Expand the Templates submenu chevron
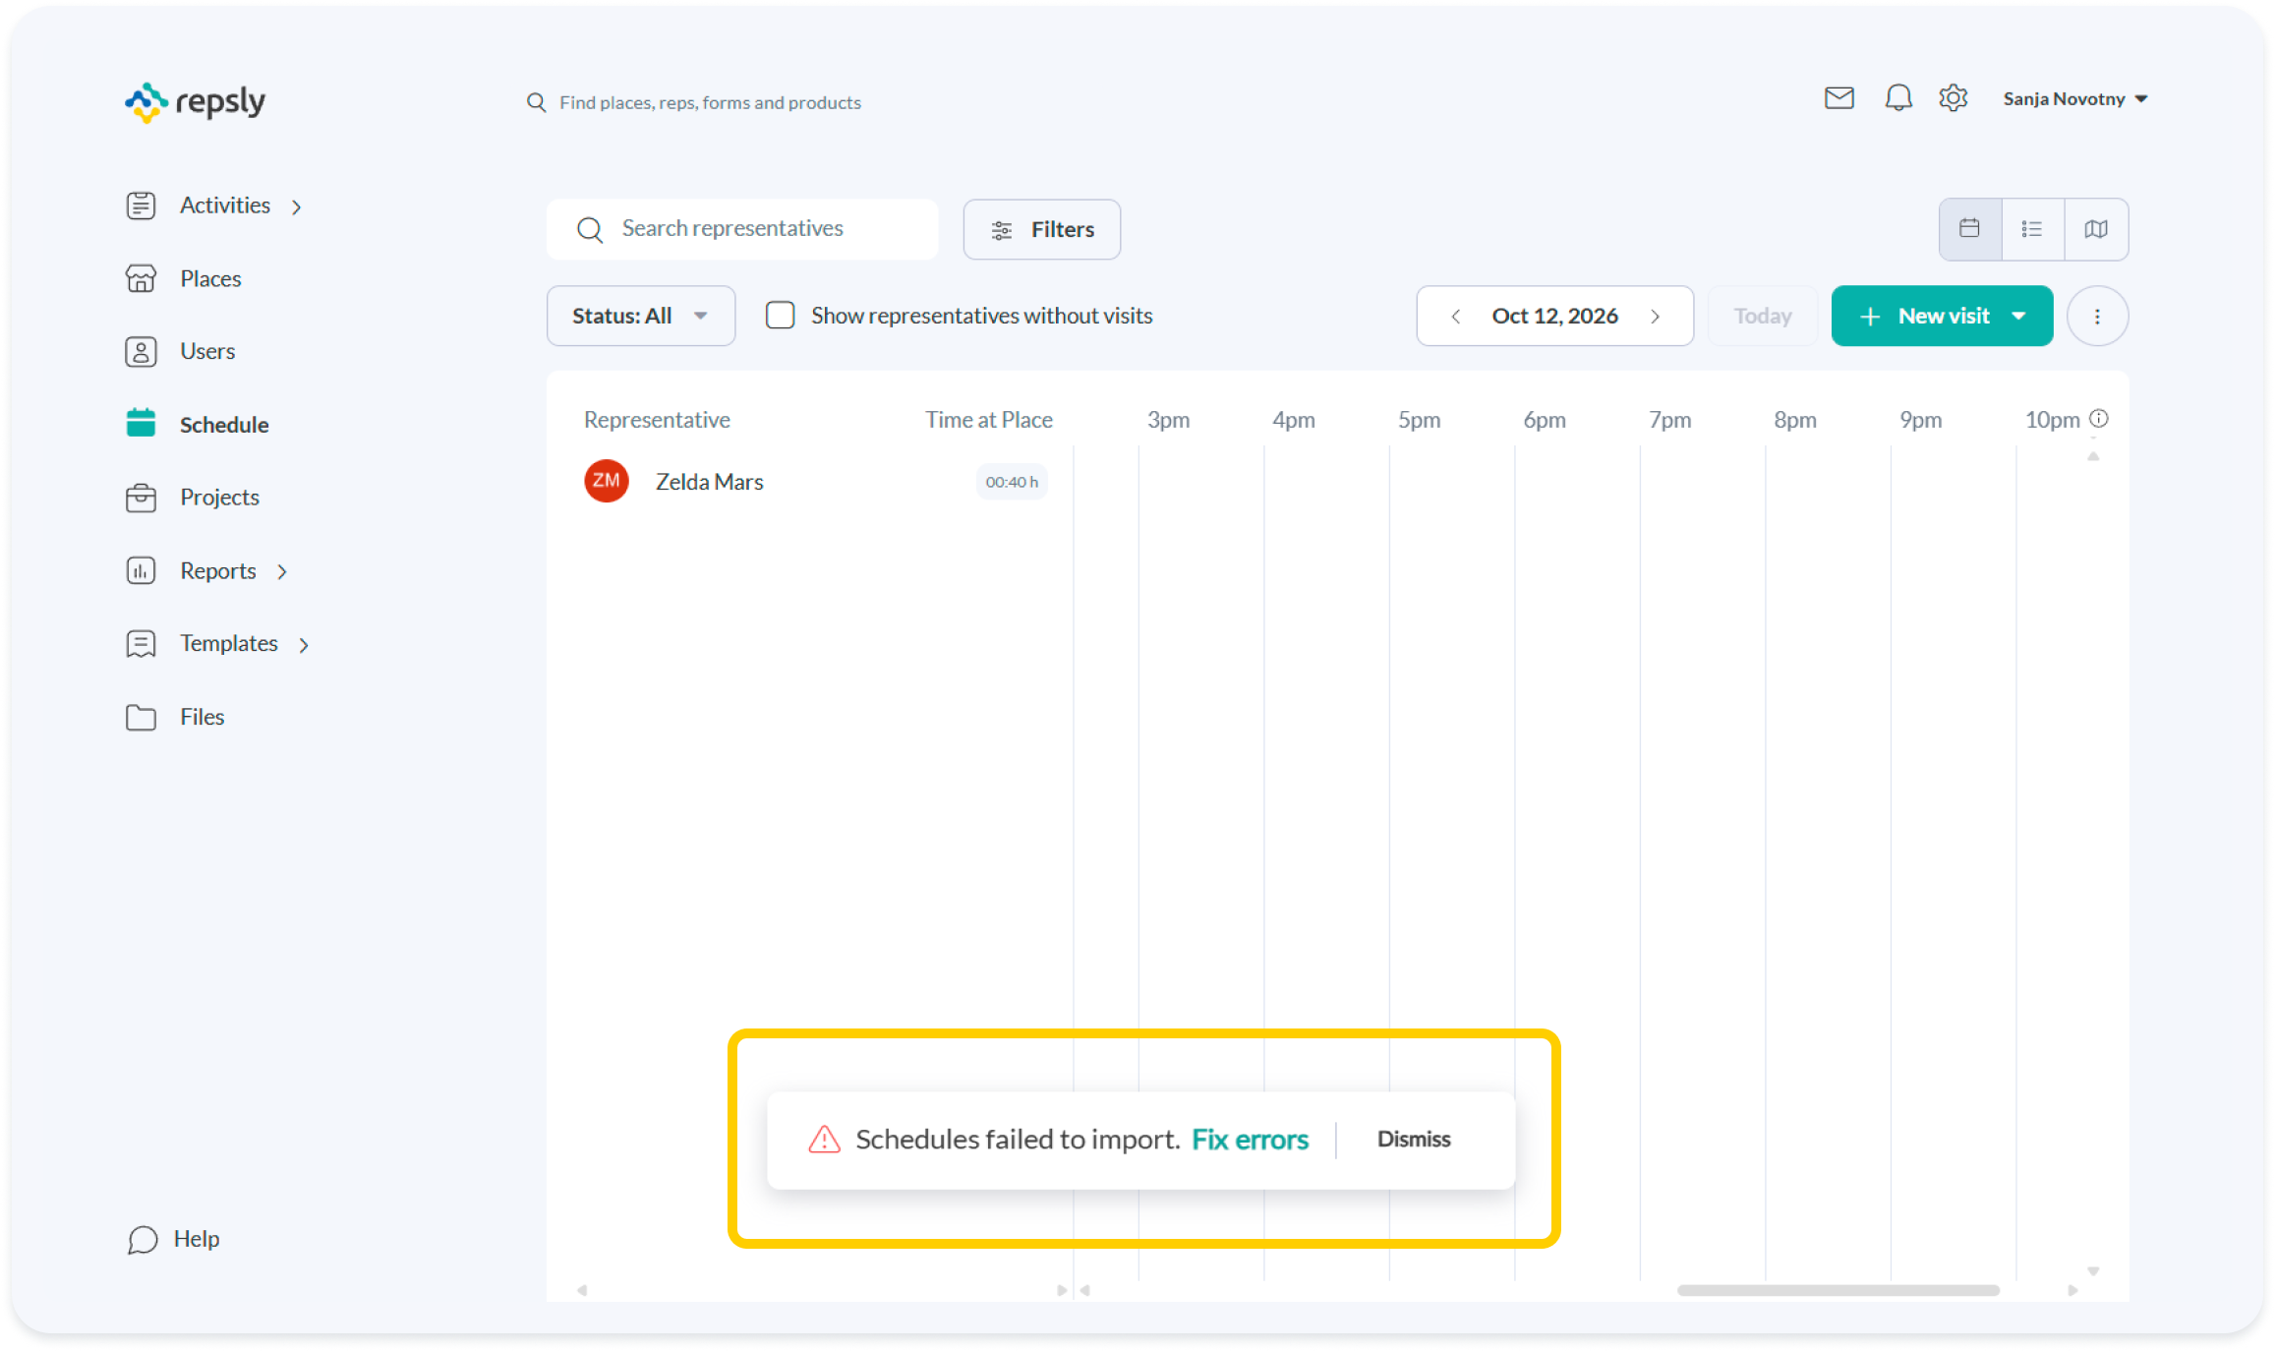This screenshot has width=2275, height=1351. tap(304, 645)
